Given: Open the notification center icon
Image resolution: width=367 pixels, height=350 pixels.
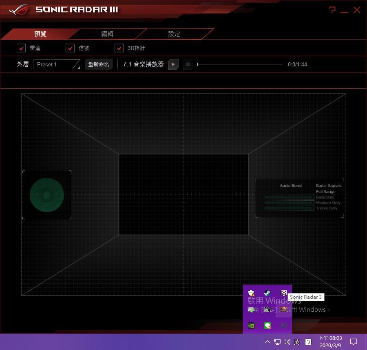Looking at the screenshot, I should coord(354,342).
